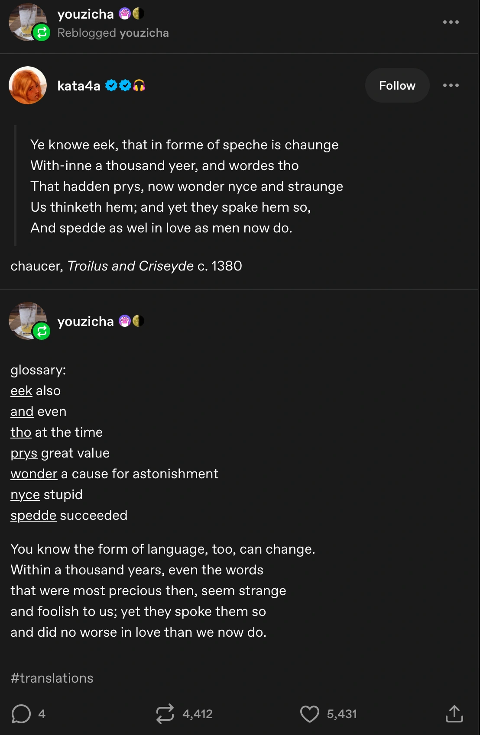
Task: Open kata4a's post options ellipsis menu
Action: [x=451, y=85]
